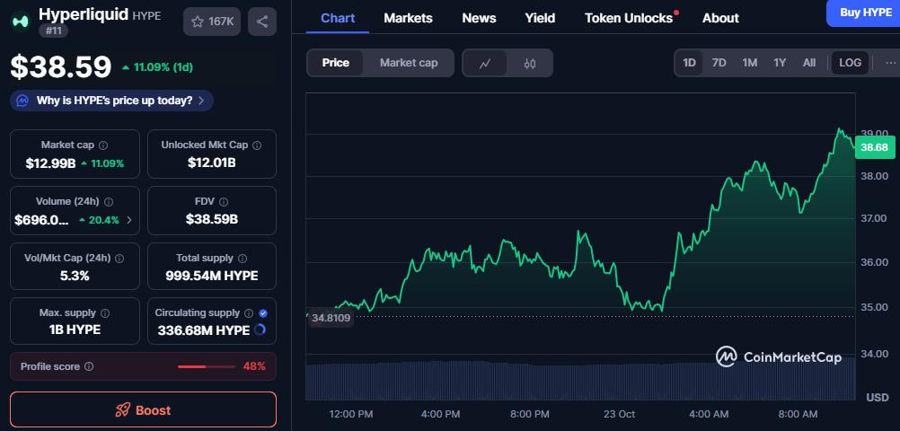Switch to candlestick chart icon
The height and width of the screenshot is (431, 900).
coord(529,63)
